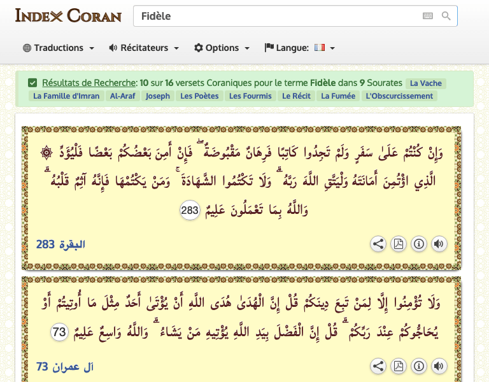Expand the Options dropdown
The height and width of the screenshot is (382, 489).
pos(222,48)
